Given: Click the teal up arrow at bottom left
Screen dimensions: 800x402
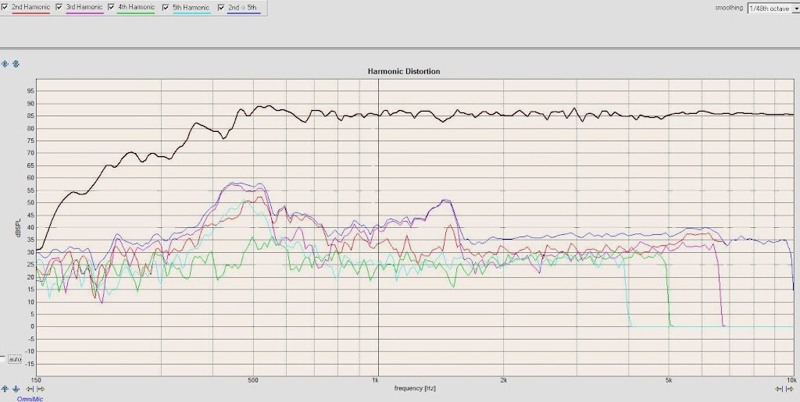Looking at the screenshot, I should [x=5, y=389].
